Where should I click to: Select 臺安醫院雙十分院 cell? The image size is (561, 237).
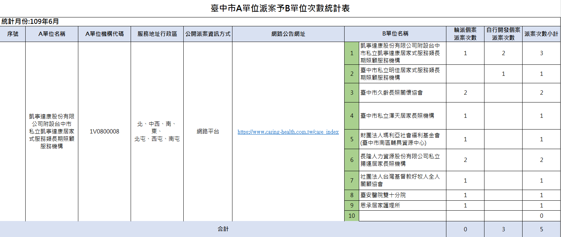pyautogui.click(x=402, y=195)
